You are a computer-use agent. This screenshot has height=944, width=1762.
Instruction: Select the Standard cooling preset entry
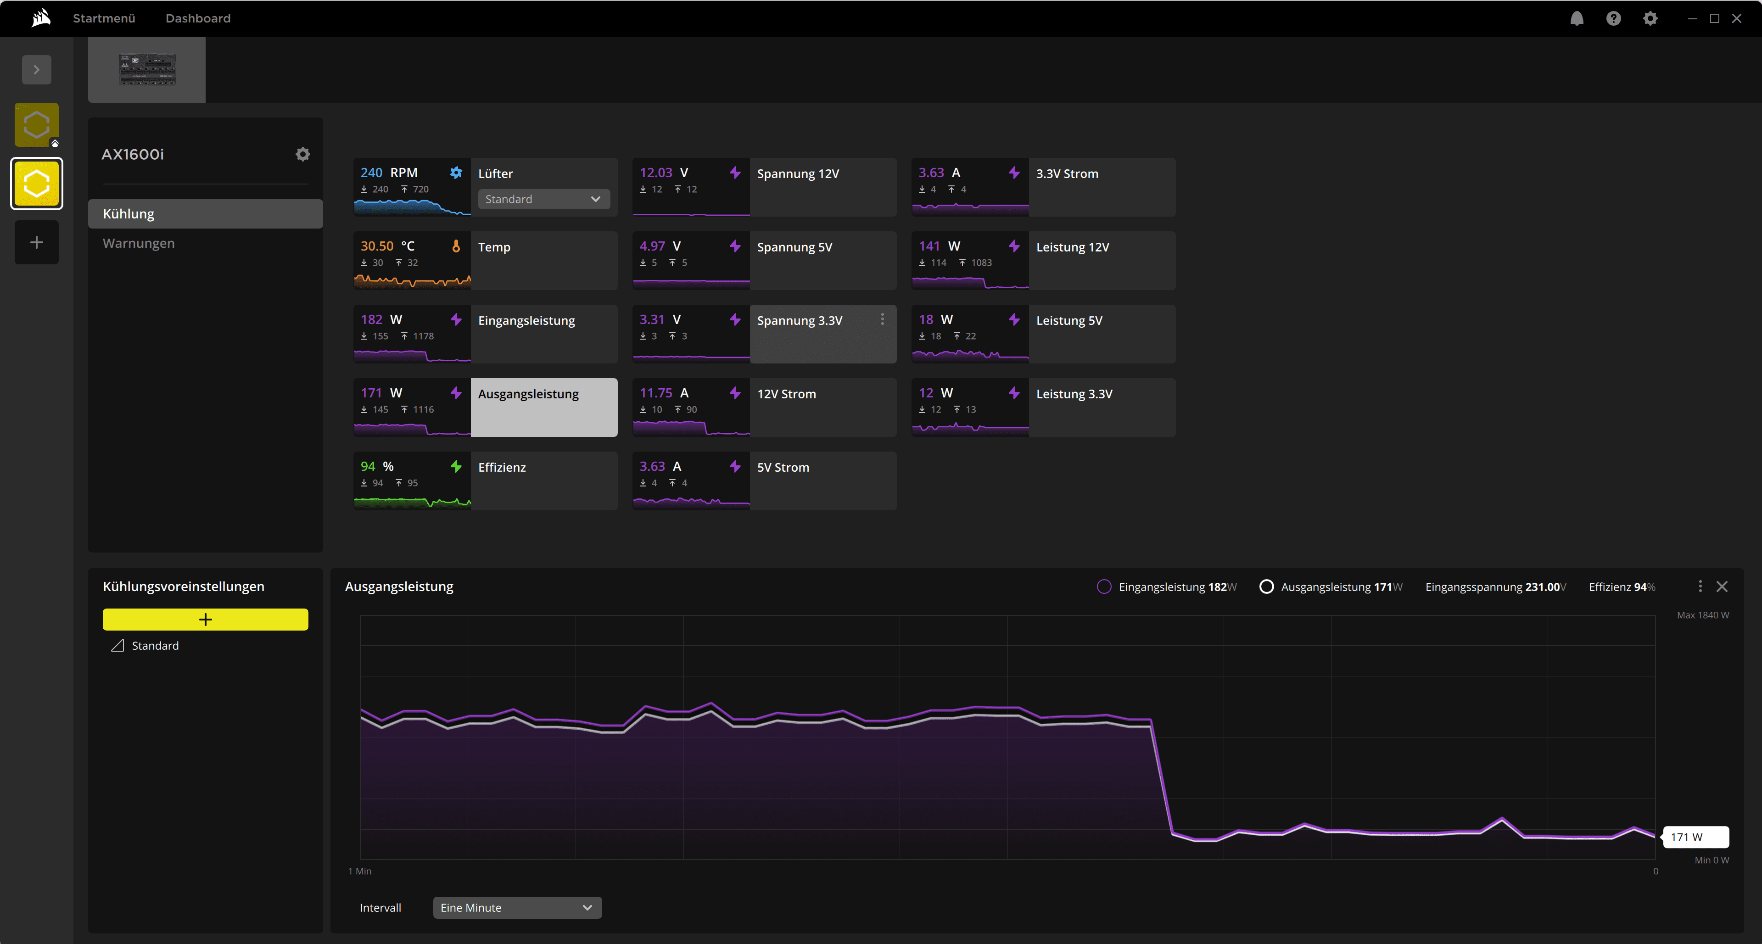[155, 645]
